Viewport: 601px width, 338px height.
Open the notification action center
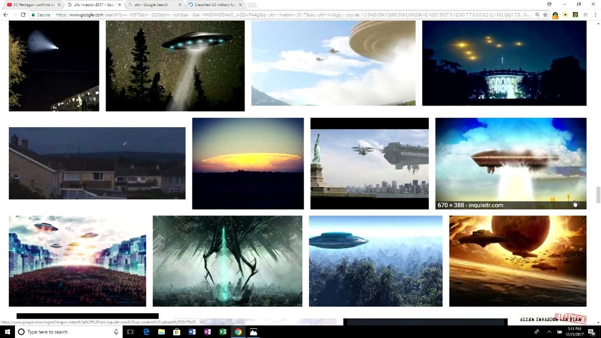pyautogui.click(x=592, y=332)
